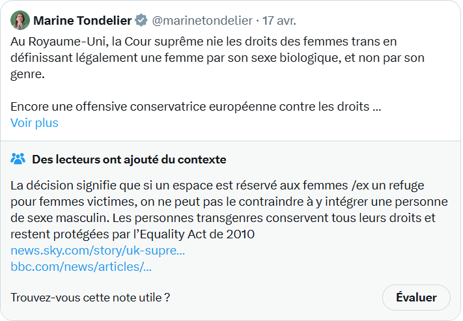
Task: Click the @marinetondelier handle
Action: [203, 21]
